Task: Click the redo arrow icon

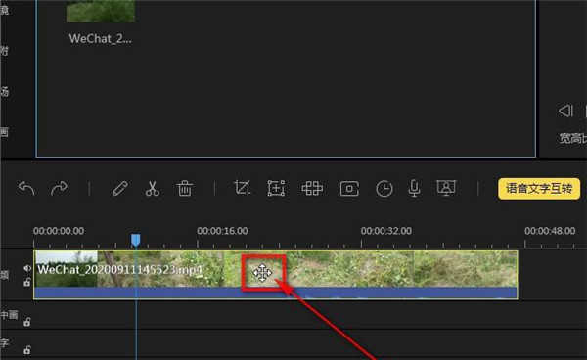Action: [59, 188]
